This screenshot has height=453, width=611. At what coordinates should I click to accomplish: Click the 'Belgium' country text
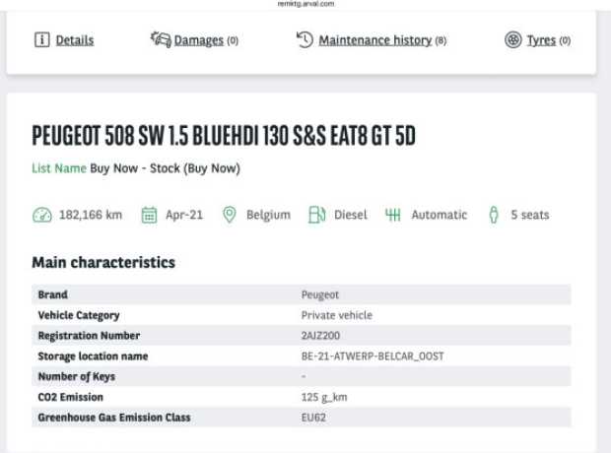pyautogui.click(x=268, y=215)
